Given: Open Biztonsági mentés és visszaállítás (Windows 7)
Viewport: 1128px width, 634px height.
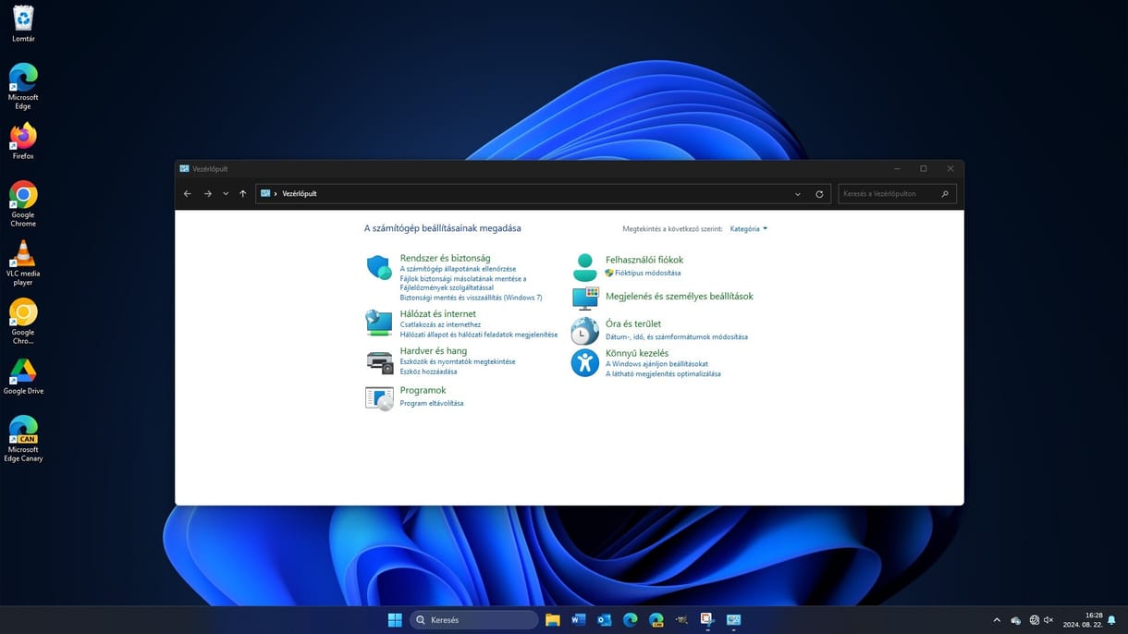Looking at the screenshot, I should (471, 298).
